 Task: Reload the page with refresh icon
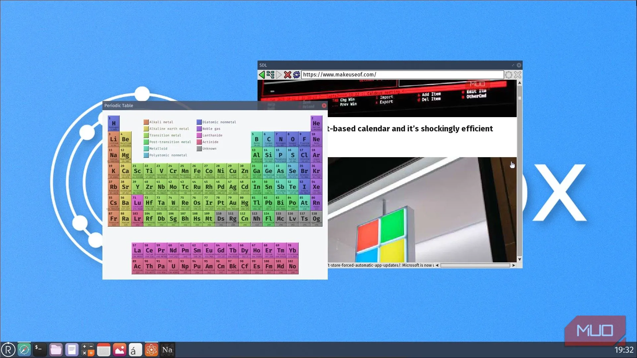[x=296, y=75]
